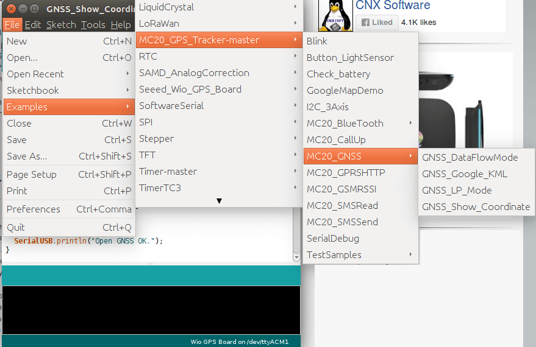This screenshot has width=536, height=347.
Task: Click the CNX Software page link
Action: [393, 5]
